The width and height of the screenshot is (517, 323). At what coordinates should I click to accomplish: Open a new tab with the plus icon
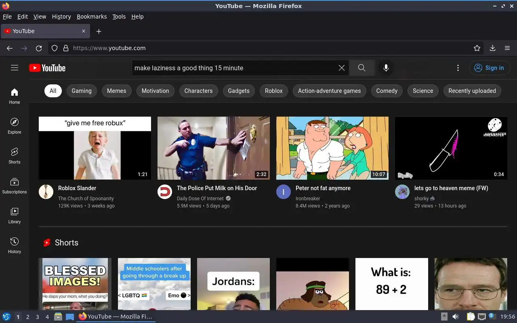pos(99,31)
